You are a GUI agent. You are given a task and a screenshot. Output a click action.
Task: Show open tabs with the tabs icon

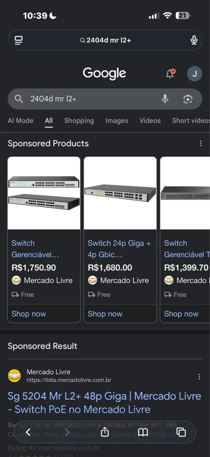(x=181, y=432)
